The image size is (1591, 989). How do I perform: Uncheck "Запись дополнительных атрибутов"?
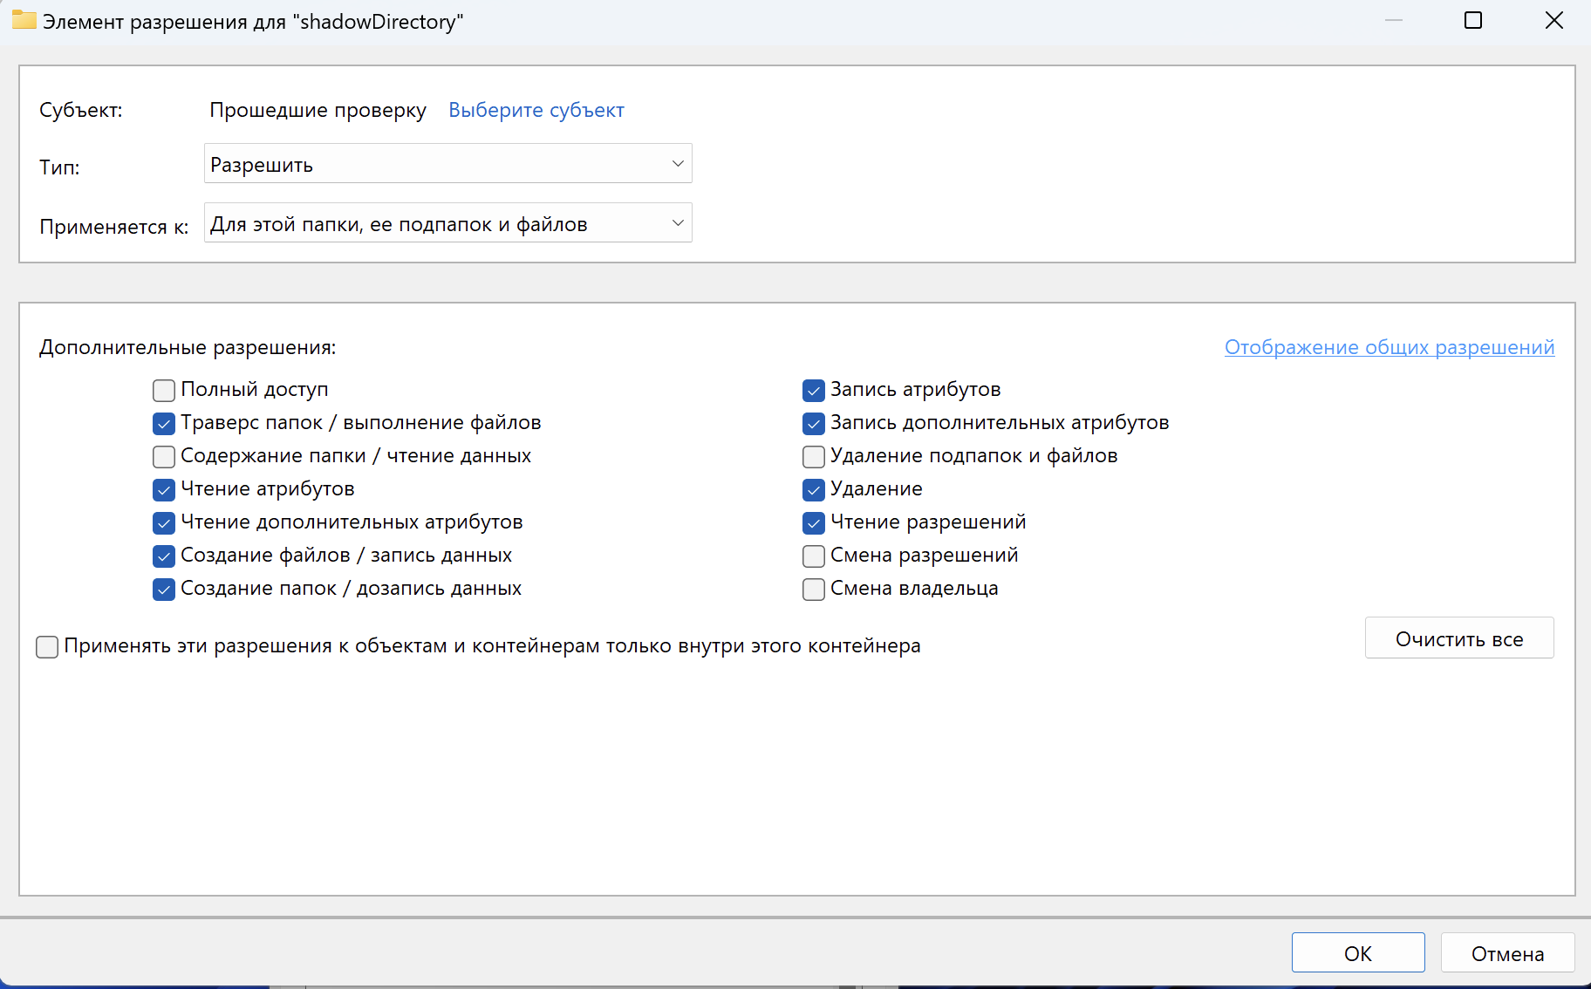814,423
